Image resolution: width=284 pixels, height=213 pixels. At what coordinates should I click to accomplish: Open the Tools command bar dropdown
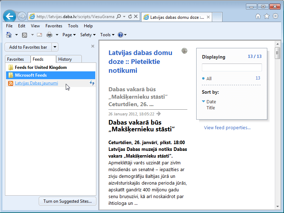pyautogui.click(x=107, y=35)
